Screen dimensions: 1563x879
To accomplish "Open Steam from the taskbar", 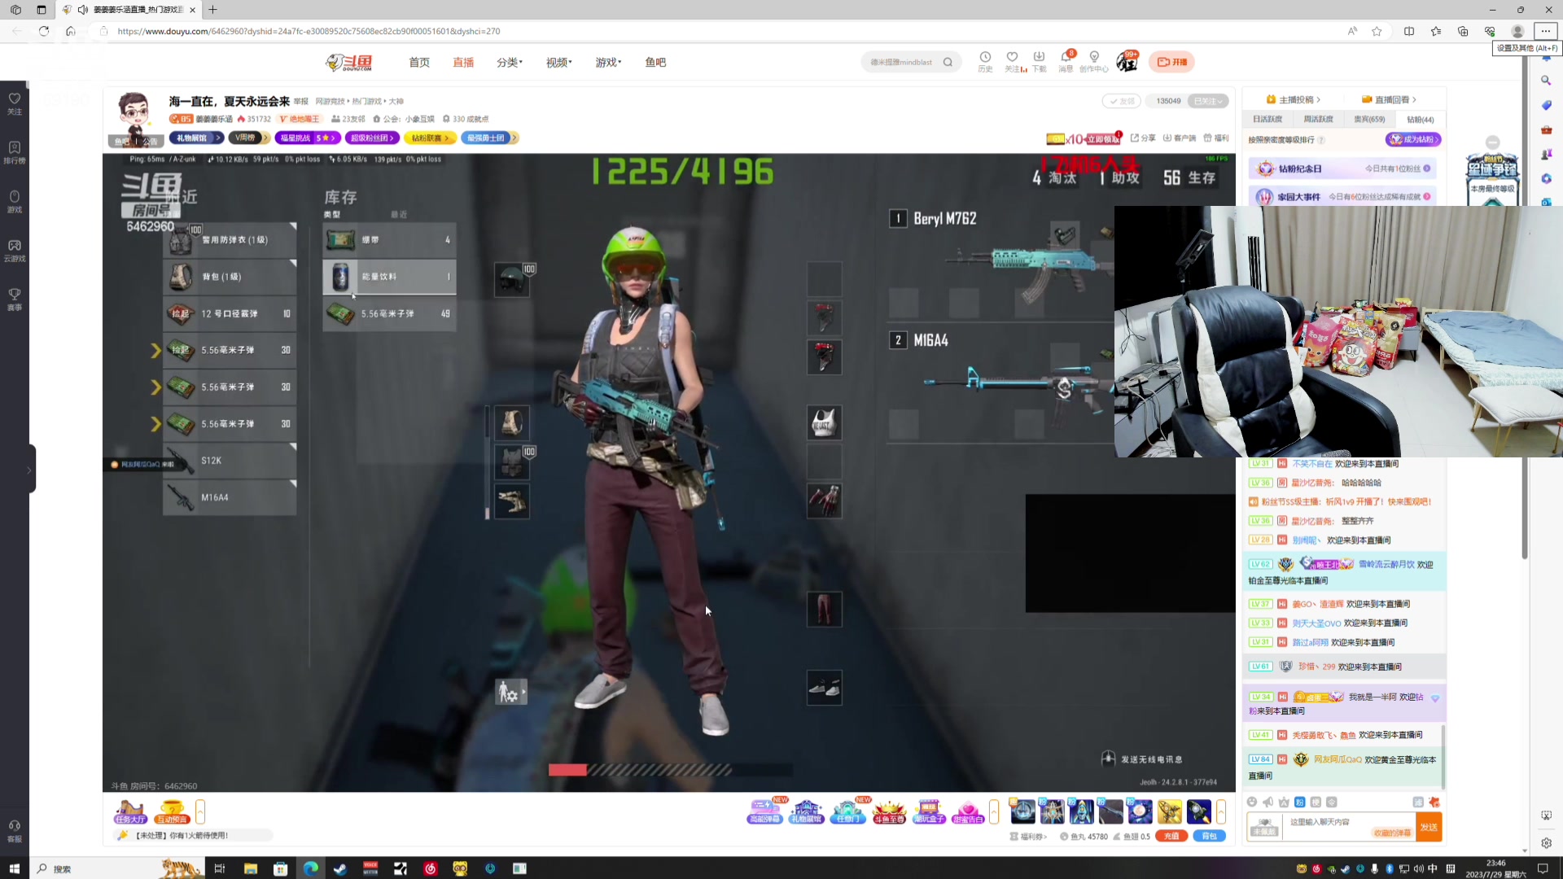I will tap(340, 868).
